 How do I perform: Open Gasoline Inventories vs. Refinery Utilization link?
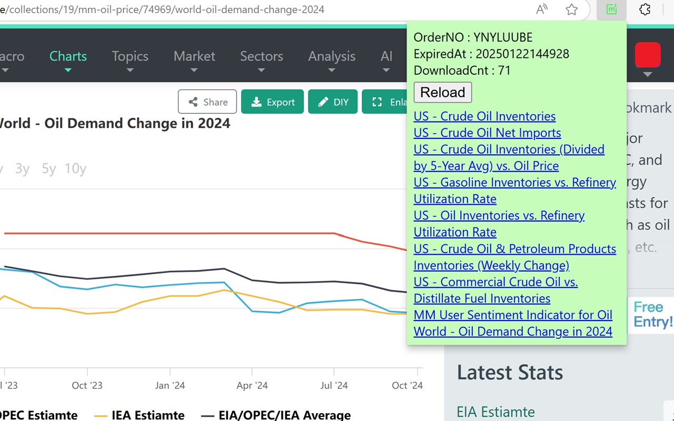pyautogui.click(x=515, y=191)
